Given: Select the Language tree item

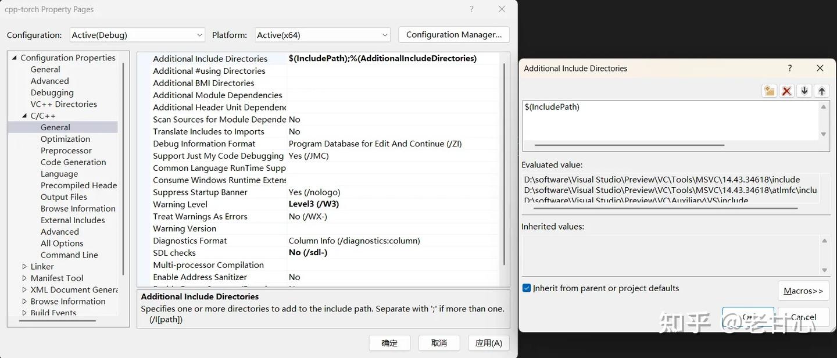Looking at the screenshot, I should pyautogui.click(x=59, y=174).
